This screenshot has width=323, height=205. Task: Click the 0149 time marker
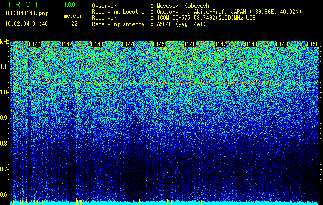pyautogui.click(x=282, y=44)
